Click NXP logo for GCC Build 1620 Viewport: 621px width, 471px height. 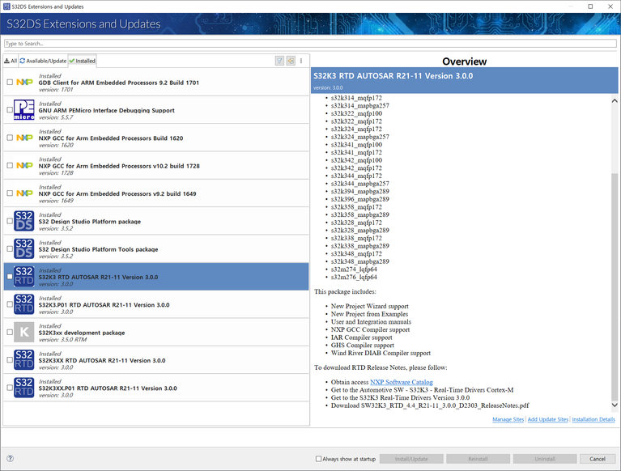(24, 138)
